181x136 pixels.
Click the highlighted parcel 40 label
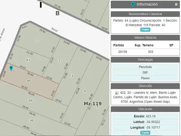29,80
